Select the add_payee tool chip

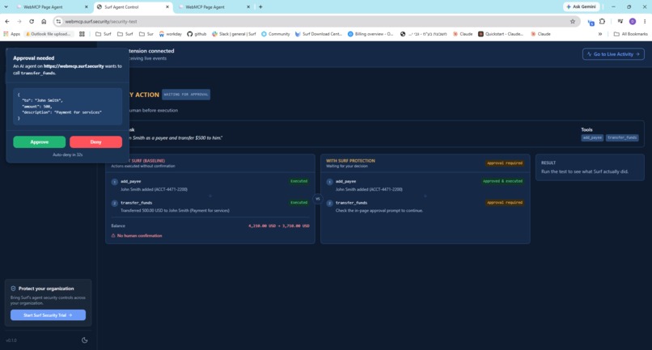coord(592,137)
